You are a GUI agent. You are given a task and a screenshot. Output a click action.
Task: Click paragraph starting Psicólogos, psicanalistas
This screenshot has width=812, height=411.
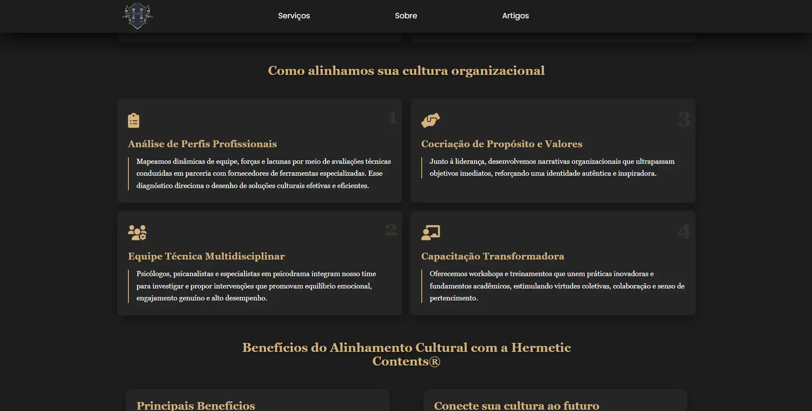[256, 286]
